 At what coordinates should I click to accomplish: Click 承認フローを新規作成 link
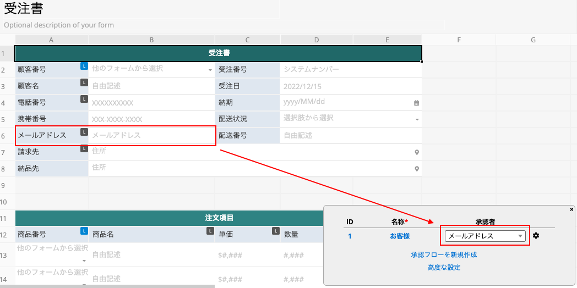(443, 254)
